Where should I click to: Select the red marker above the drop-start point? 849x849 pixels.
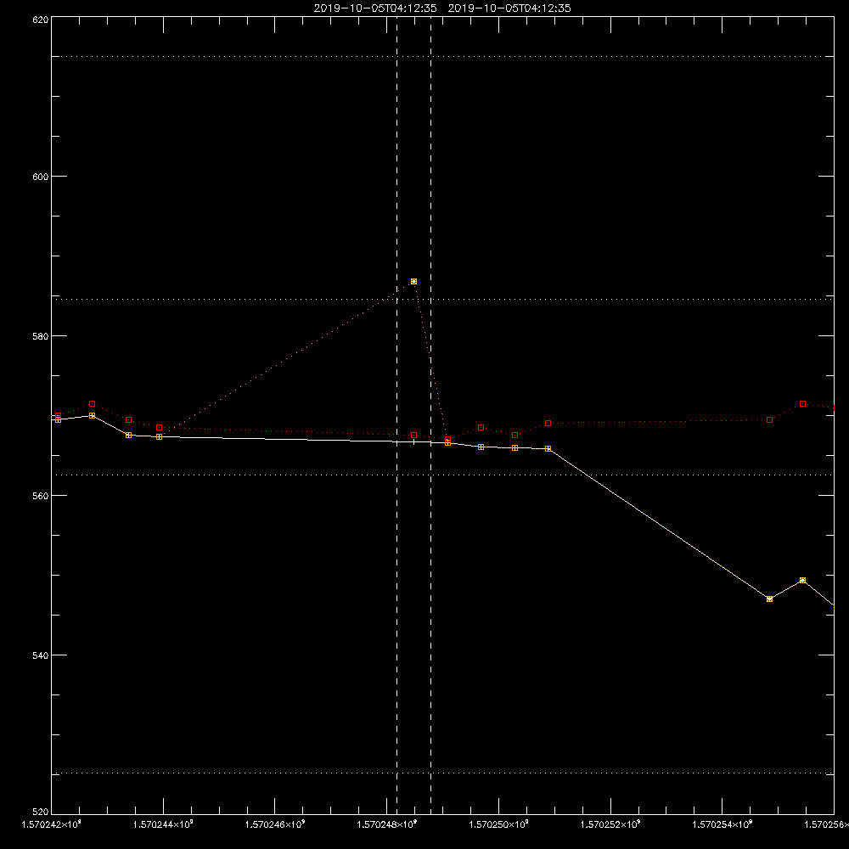click(548, 423)
